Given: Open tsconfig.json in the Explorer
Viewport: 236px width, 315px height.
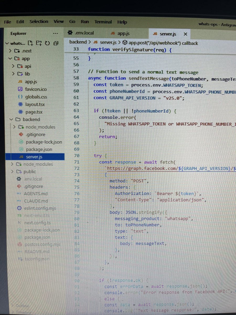Looking at the screenshot, I should [37, 259].
